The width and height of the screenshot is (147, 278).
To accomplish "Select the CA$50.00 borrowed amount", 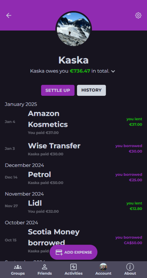I will tap(133, 243).
